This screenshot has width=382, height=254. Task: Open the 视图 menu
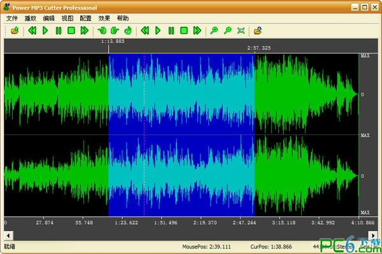pos(67,18)
